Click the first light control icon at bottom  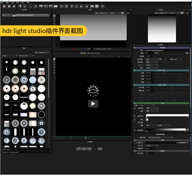[79, 149]
